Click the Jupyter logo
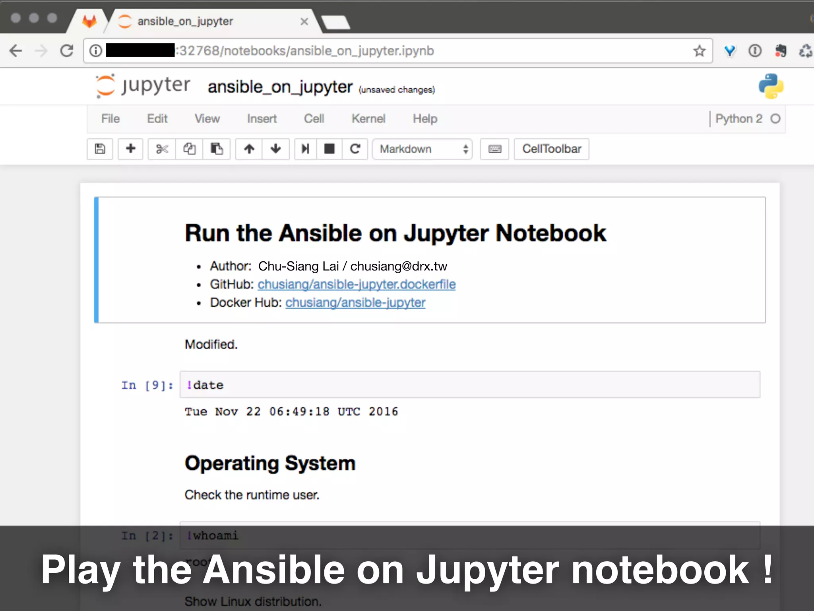 coord(143,86)
